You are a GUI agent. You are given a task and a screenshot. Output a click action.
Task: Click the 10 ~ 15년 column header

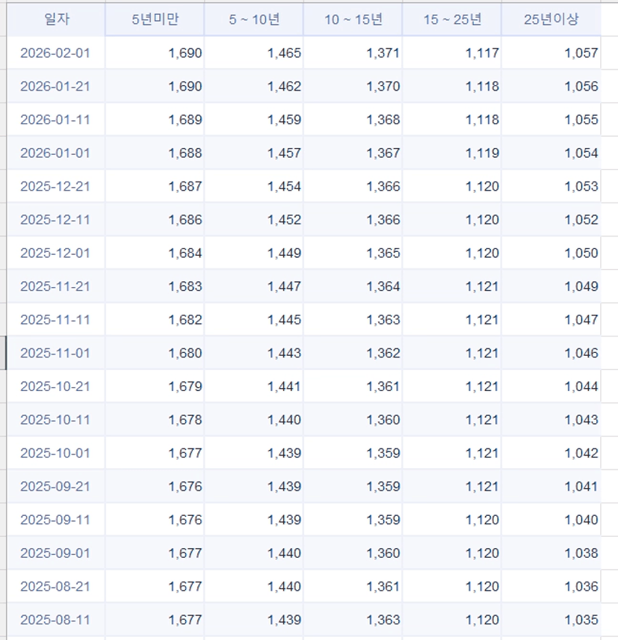(353, 19)
